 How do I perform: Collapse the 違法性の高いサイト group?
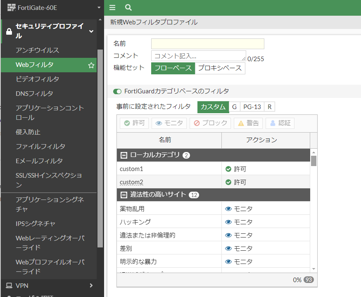(x=124, y=195)
